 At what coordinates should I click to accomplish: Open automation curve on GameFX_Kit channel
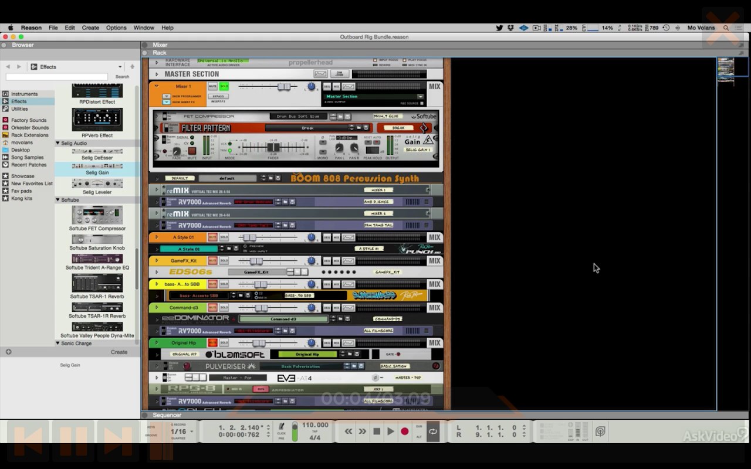349,261
